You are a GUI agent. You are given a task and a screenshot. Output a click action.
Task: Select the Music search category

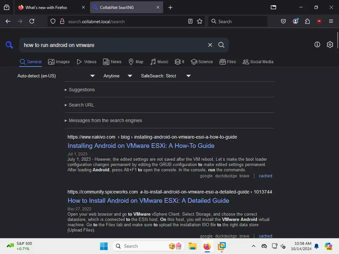[x=159, y=62]
